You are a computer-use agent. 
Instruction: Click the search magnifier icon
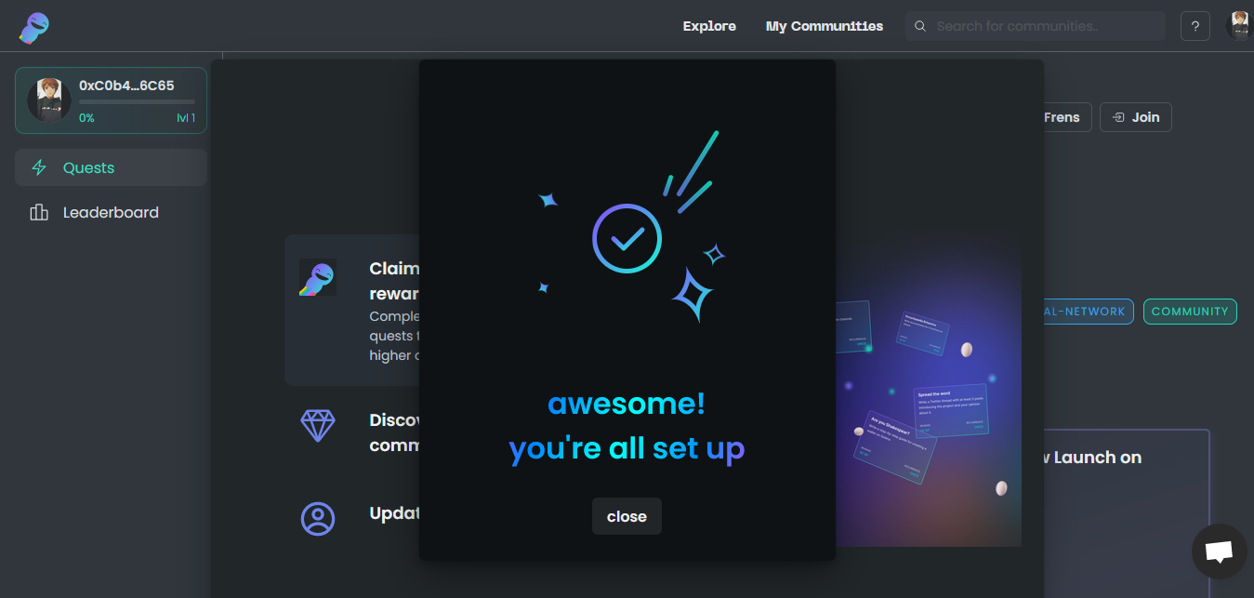tap(920, 26)
